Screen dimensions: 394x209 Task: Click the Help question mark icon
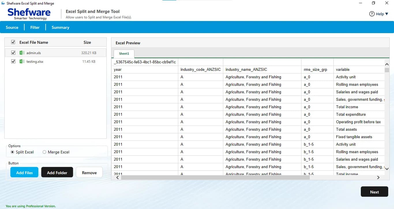372,14
